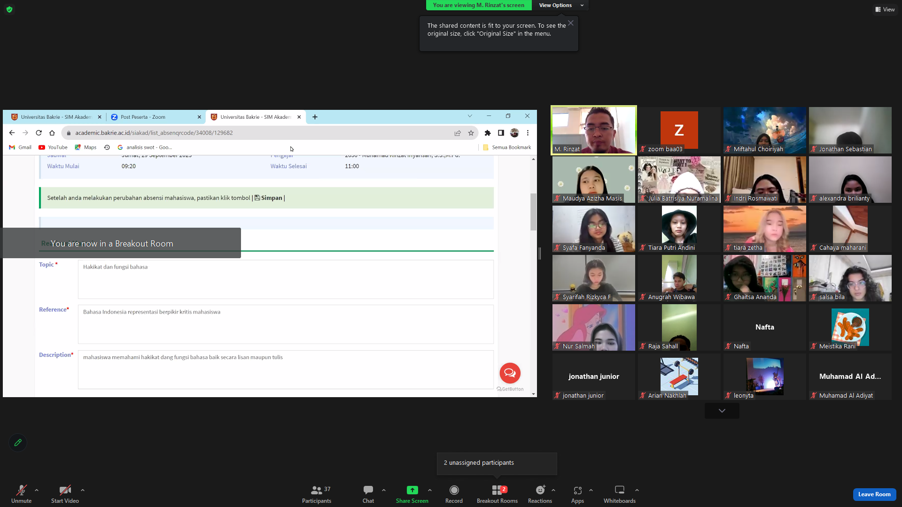
Task: Expand share options arrow next to Share Screen
Action: pyautogui.click(x=430, y=490)
